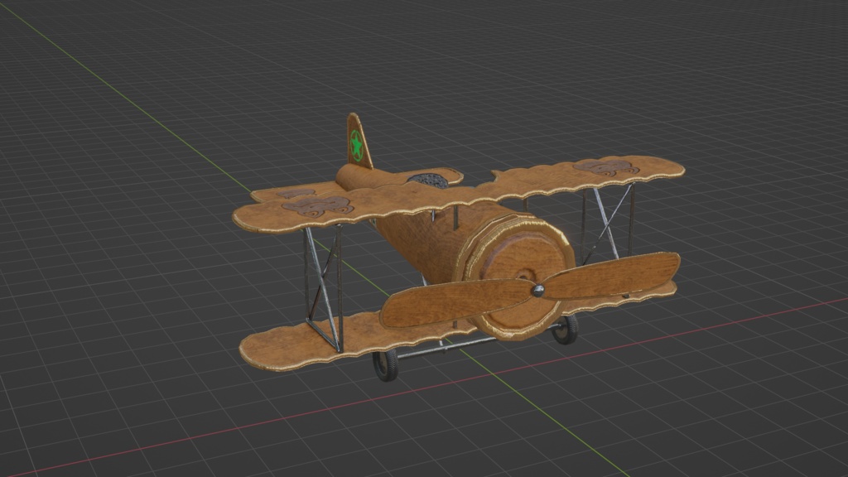Click the front left landing wheel

click(x=385, y=364)
